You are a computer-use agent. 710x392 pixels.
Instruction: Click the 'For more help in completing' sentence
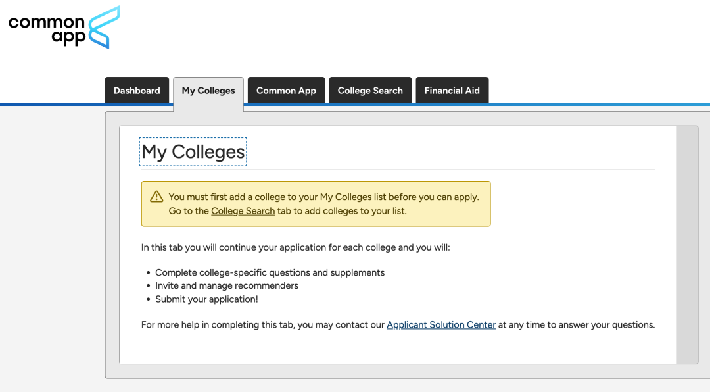click(398, 325)
